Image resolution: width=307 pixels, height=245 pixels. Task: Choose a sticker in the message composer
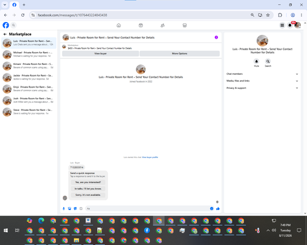pos(75,208)
